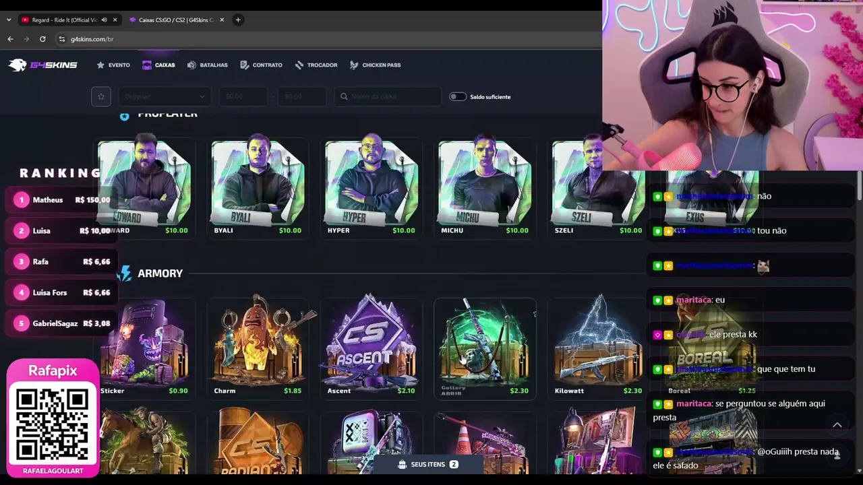863x485 pixels.
Task: Open the Trocador menu item
Action: tap(316, 65)
